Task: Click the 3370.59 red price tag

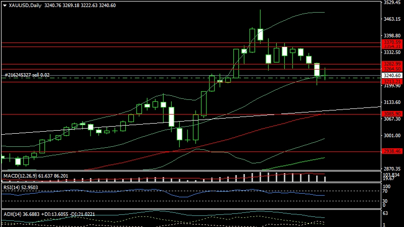Action: 391,42
